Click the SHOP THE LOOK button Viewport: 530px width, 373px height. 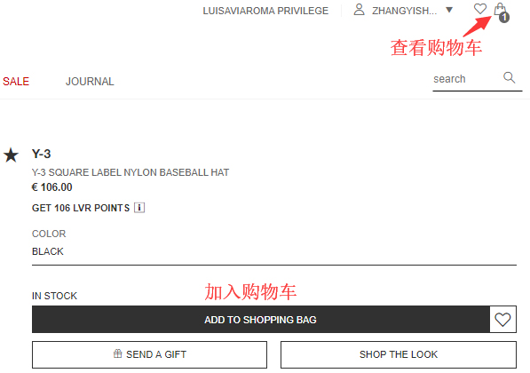pos(399,354)
